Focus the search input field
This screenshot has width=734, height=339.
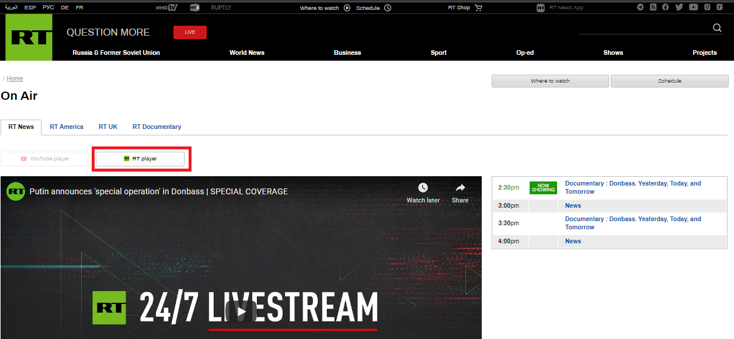pyautogui.click(x=645, y=28)
